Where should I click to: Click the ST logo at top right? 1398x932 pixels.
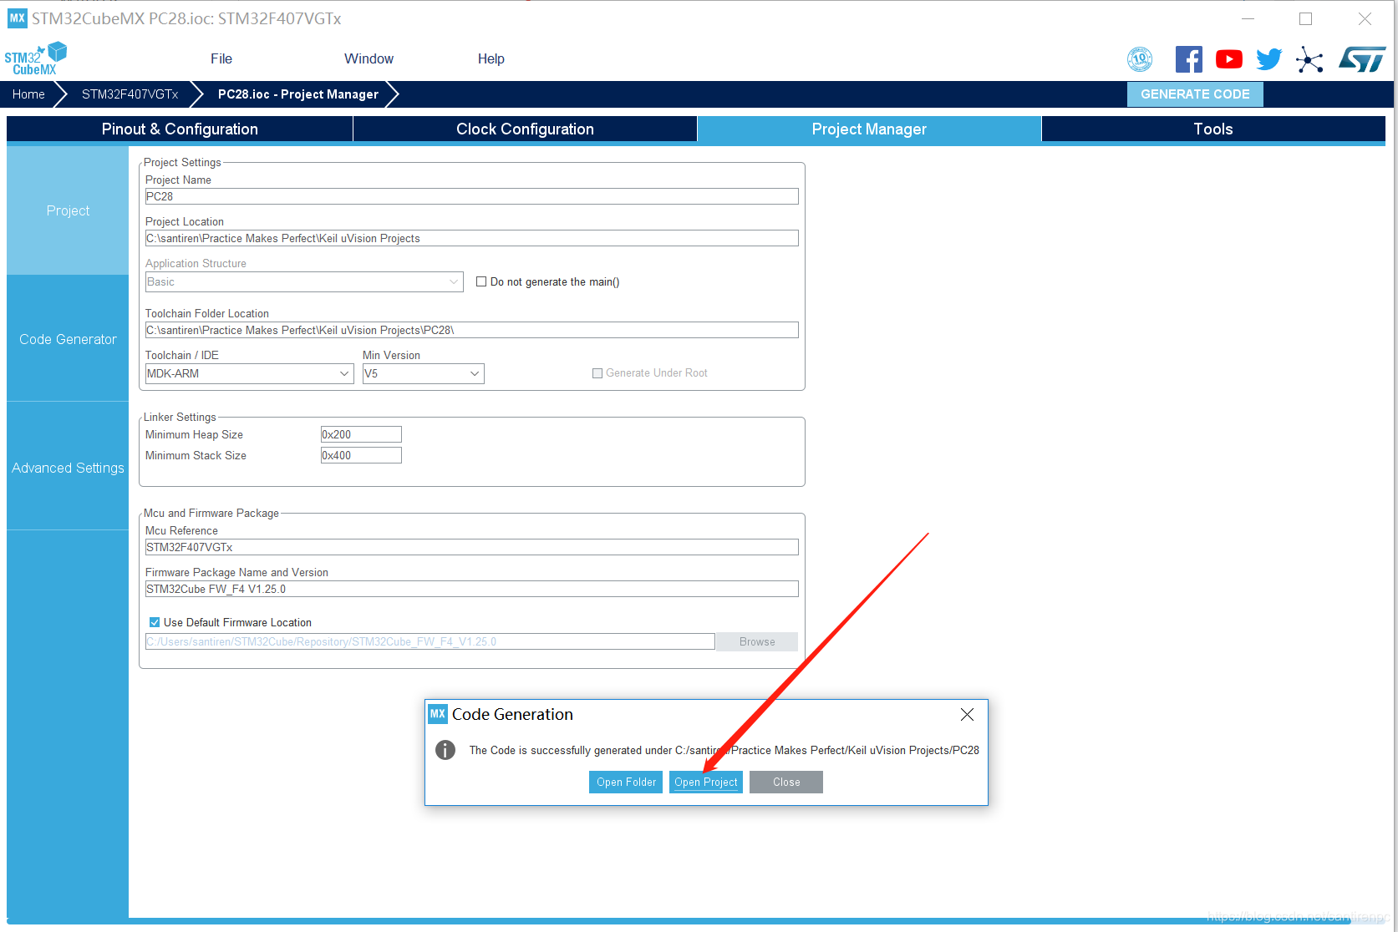(x=1361, y=58)
